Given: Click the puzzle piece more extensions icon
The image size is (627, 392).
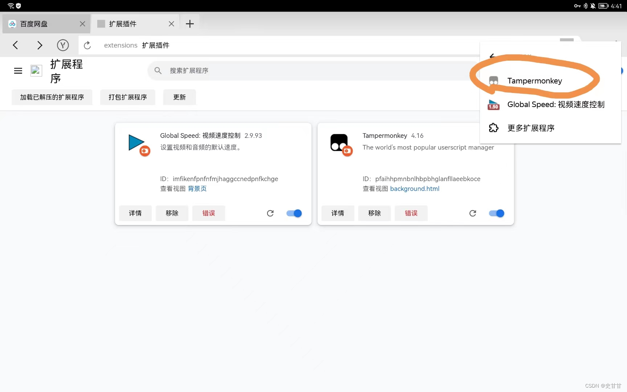Looking at the screenshot, I should point(493,128).
